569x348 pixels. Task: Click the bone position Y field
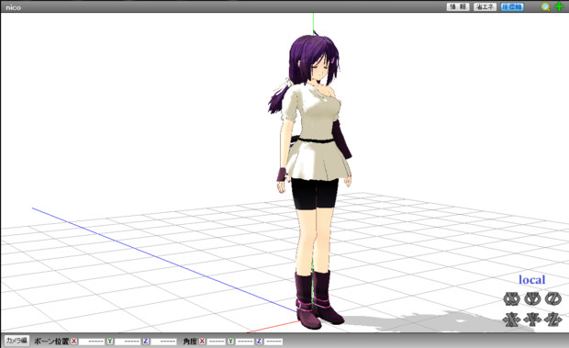click(x=128, y=342)
